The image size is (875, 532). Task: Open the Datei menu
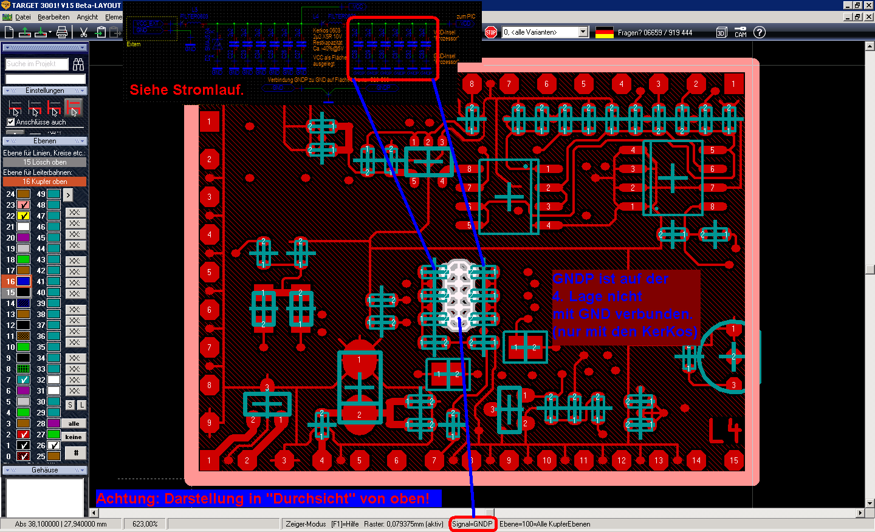point(23,17)
